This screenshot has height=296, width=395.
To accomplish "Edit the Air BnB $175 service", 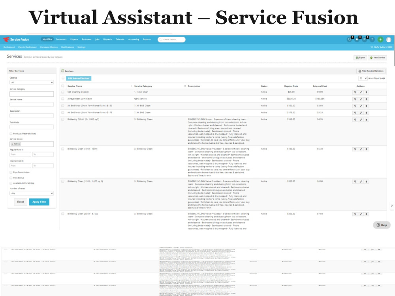I will [361, 113].
